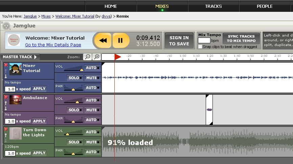Open the Jamglue breadcrumb link
The image size is (293, 164).
[30, 16]
